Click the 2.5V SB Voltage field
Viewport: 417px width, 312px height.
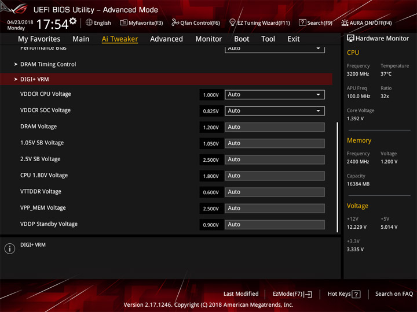[275, 159]
